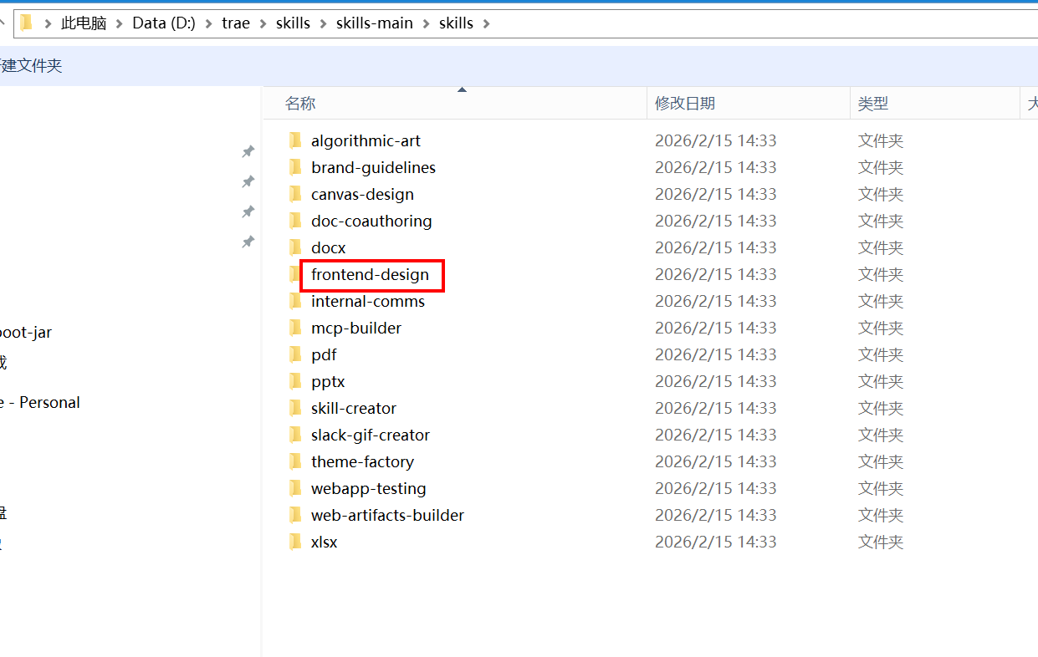Screen dimensions: 1038x657
Task: Open the chevron right after Data (D:)
Action: (x=208, y=23)
